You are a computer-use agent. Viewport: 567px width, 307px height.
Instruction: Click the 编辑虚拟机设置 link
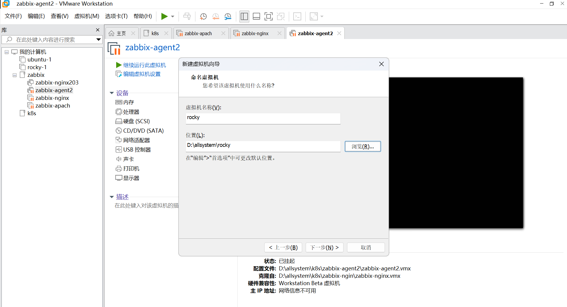click(x=142, y=74)
